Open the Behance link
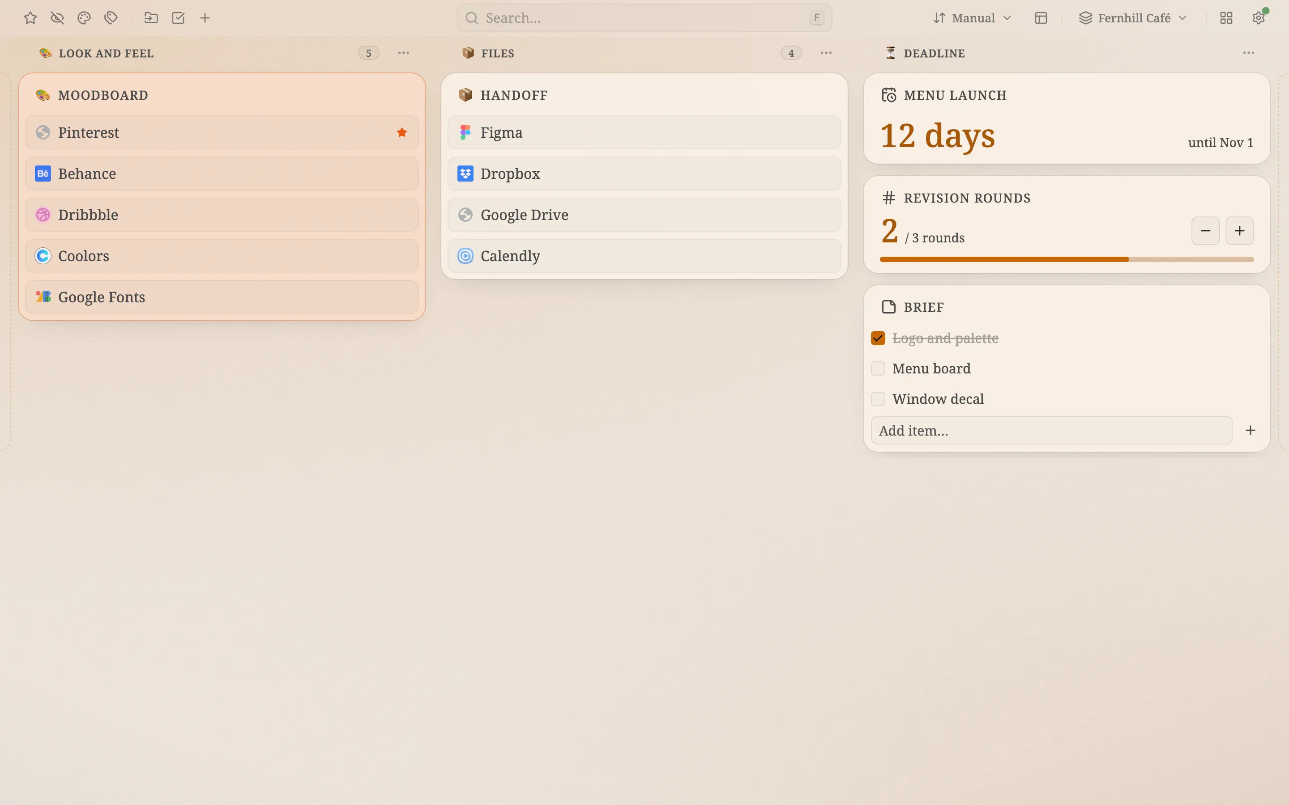 click(x=222, y=174)
